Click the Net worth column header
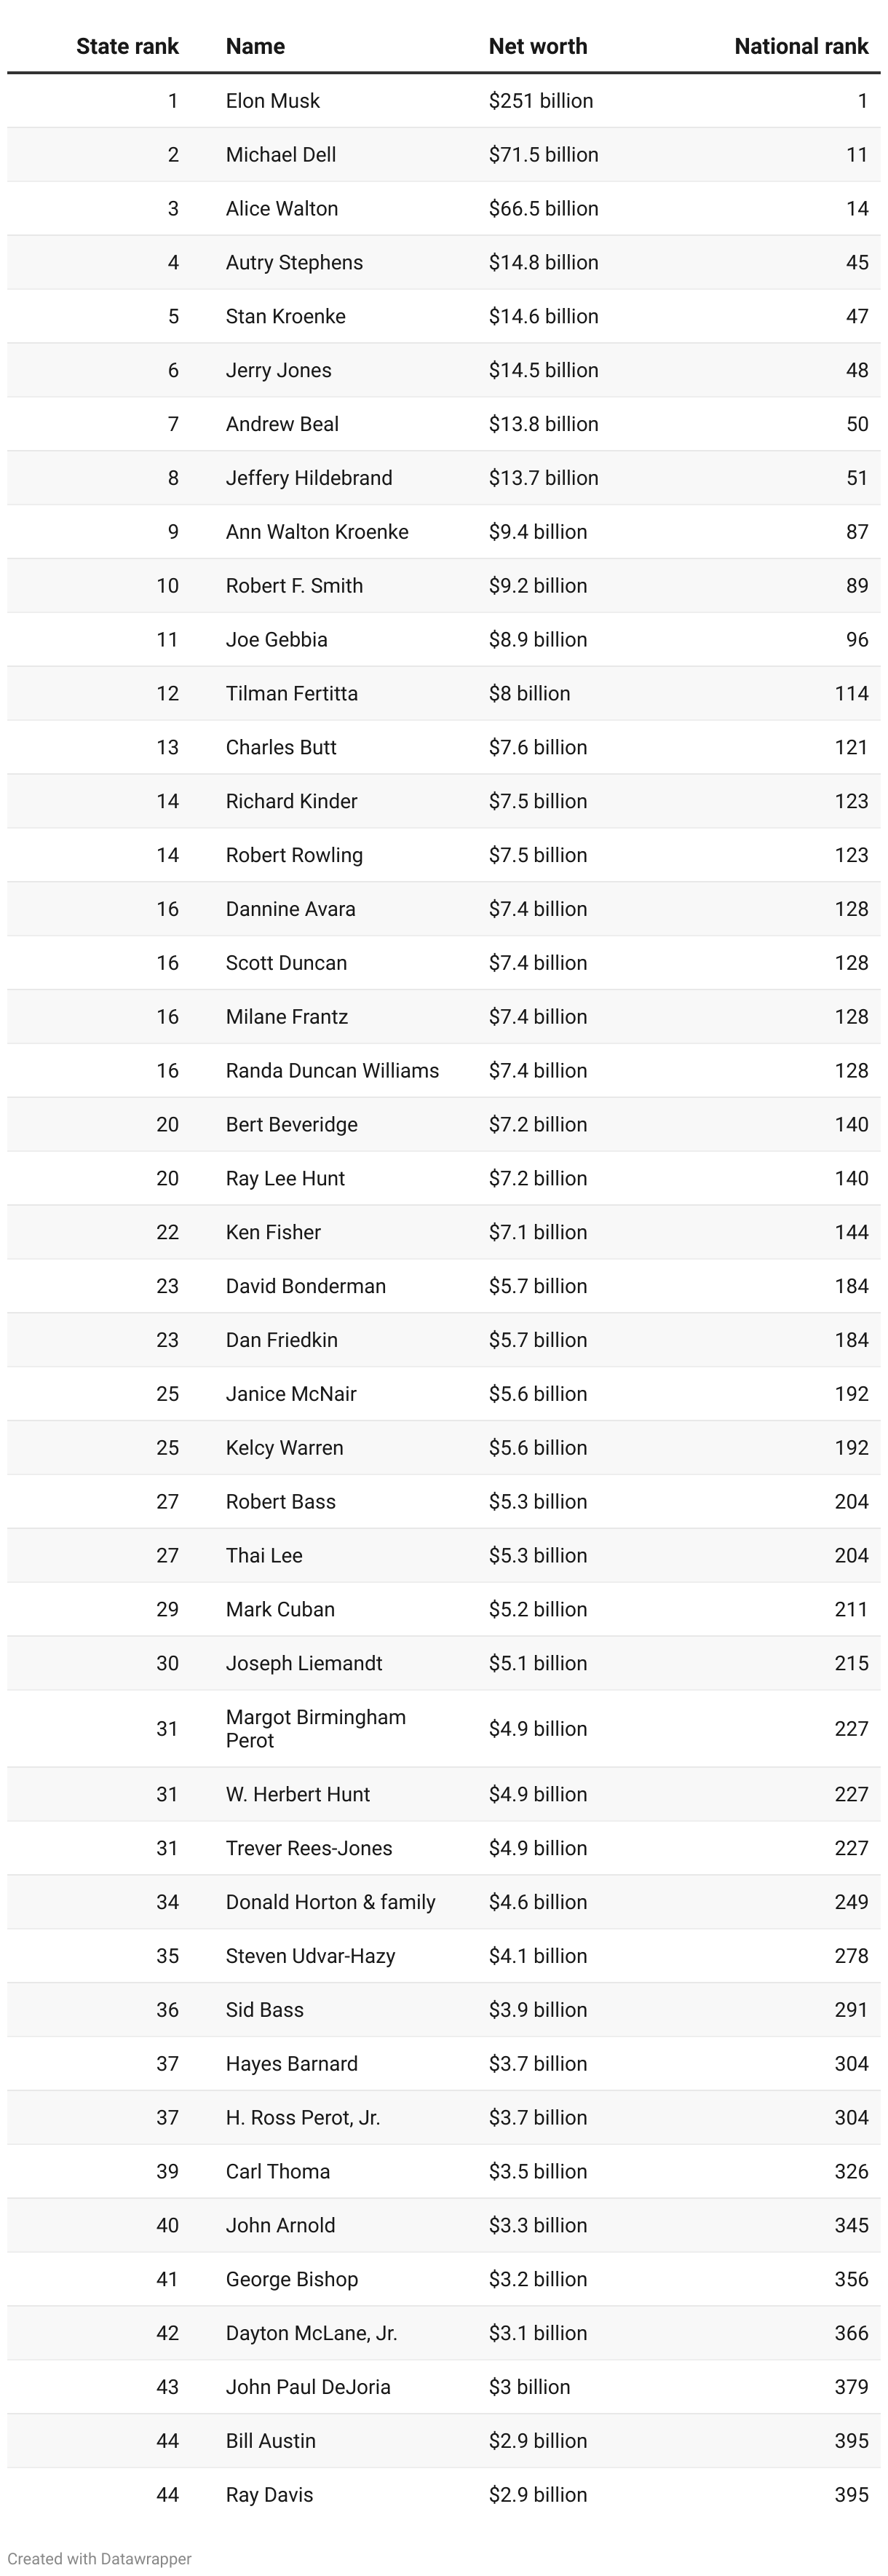Image resolution: width=888 pixels, height=2576 pixels. point(538,46)
